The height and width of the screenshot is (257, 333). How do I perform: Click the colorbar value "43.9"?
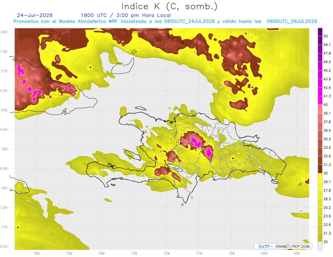[327, 79]
